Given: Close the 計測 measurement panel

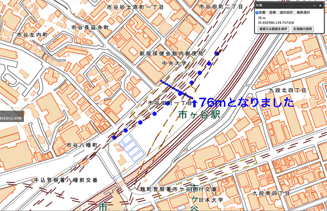Looking at the screenshot, I should point(320,6).
